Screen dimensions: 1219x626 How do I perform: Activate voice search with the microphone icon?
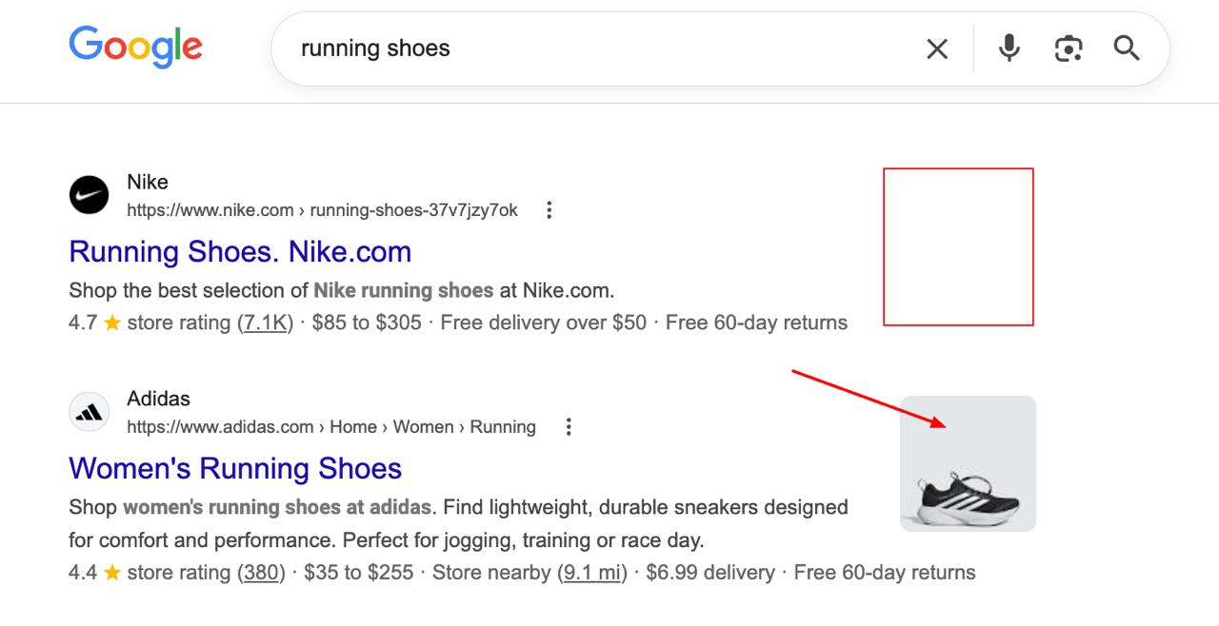1009,49
